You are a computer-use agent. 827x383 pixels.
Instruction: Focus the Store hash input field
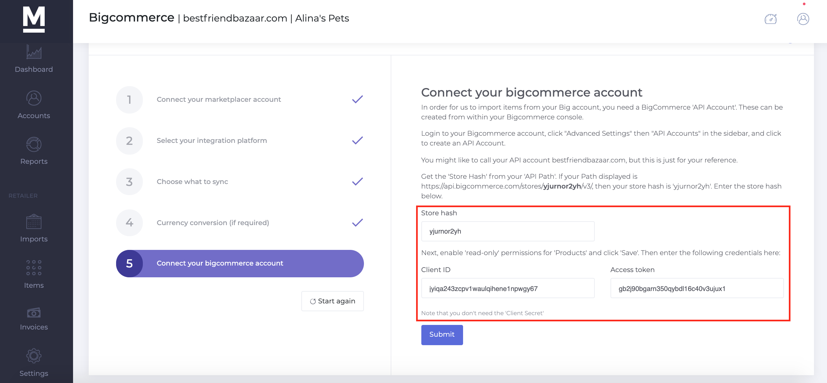[508, 231]
